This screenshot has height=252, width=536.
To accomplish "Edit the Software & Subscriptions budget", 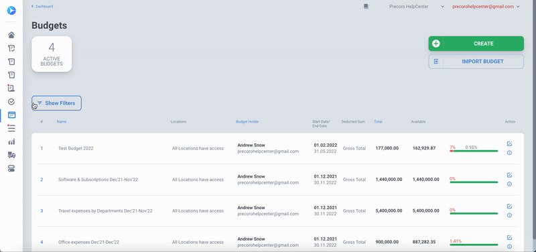I will click(509, 175).
